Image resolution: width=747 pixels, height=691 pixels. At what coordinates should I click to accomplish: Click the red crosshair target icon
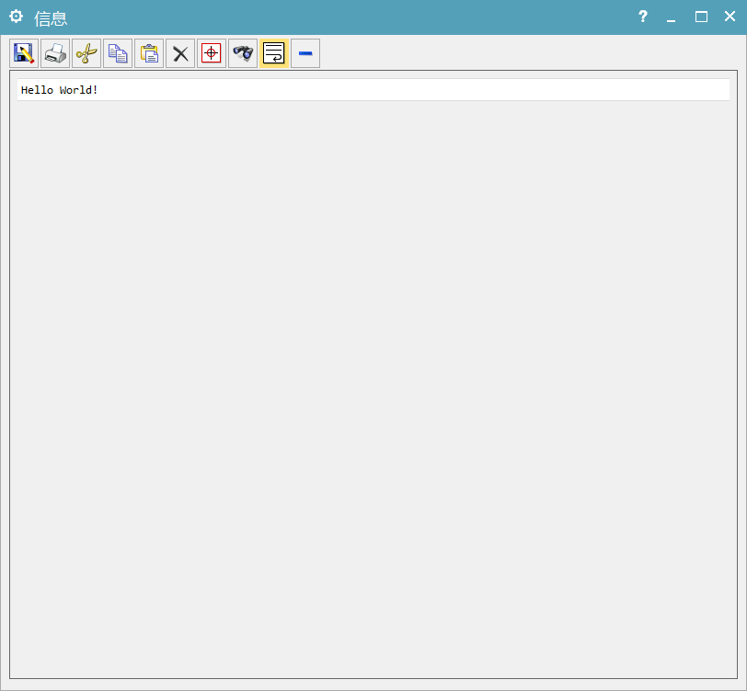tap(212, 53)
